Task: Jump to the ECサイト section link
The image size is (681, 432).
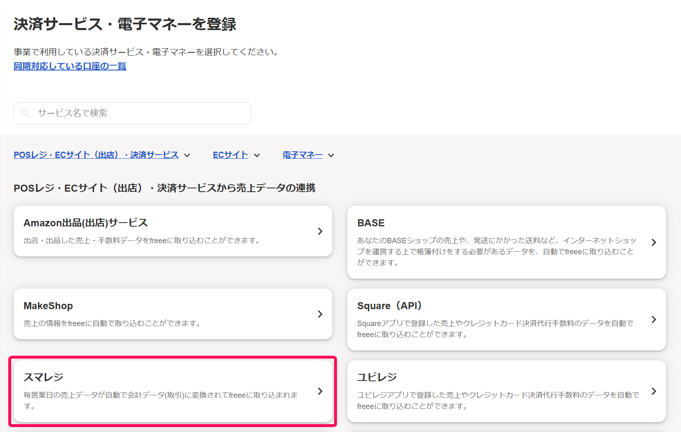Action: pyautogui.click(x=231, y=155)
